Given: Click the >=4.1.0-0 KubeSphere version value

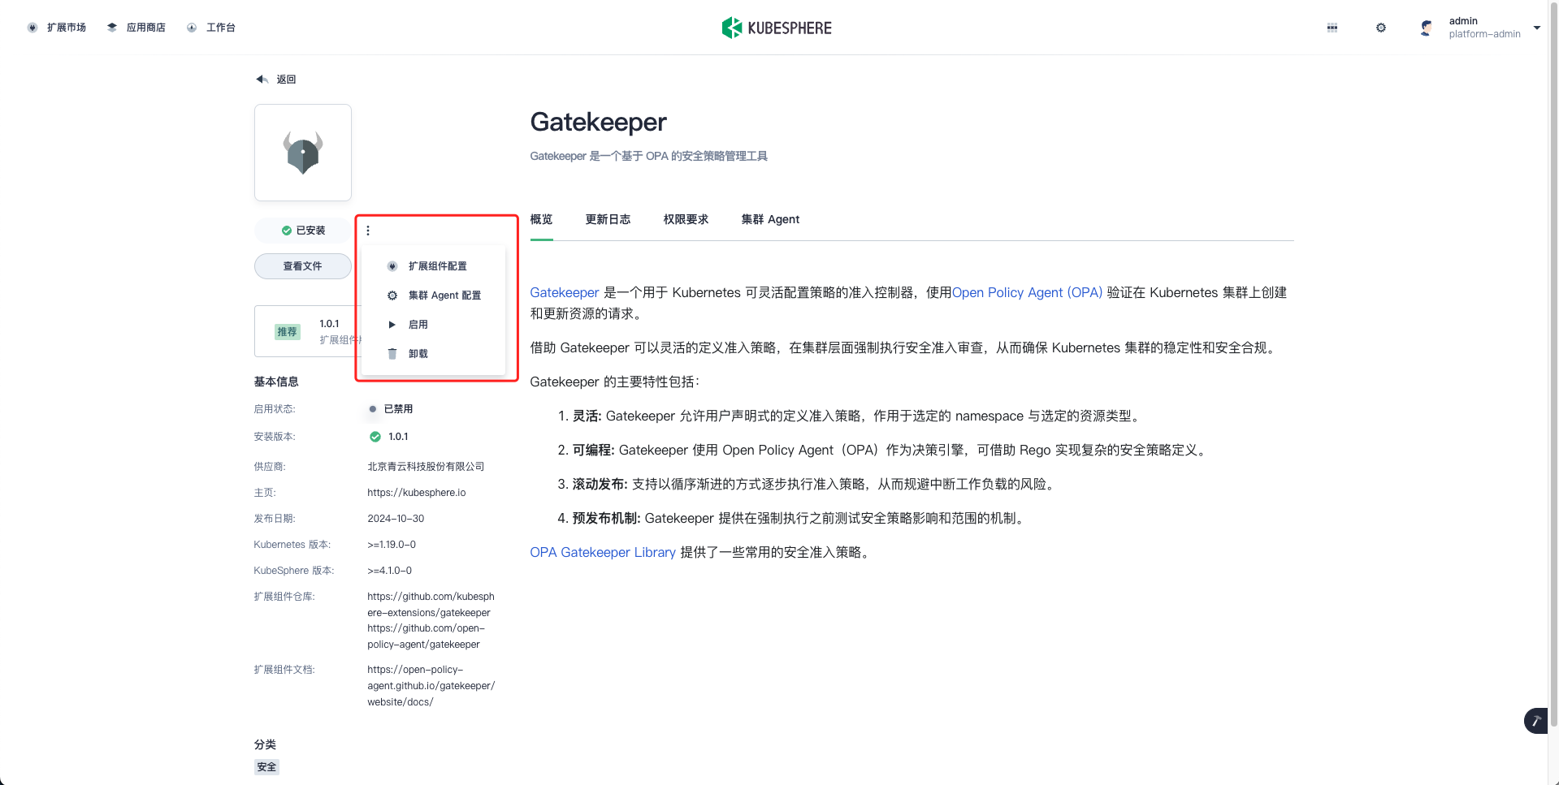Looking at the screenshot, I should pyautogui.click(x=390, y=571).
